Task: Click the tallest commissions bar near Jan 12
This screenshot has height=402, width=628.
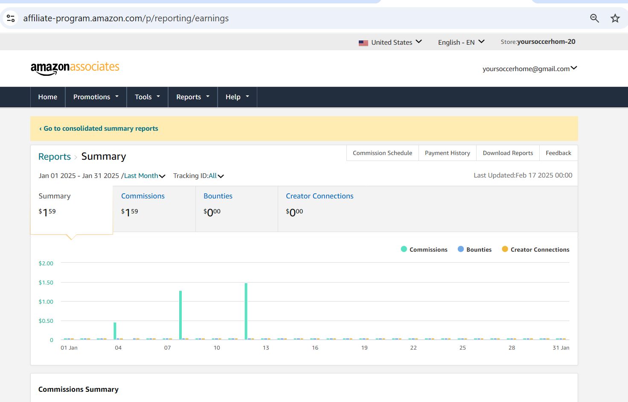Action: 246,311
